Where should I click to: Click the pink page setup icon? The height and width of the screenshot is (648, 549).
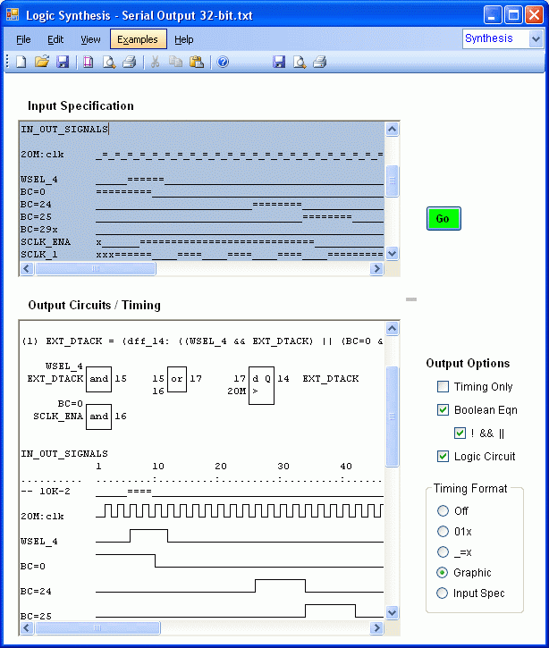88,62
